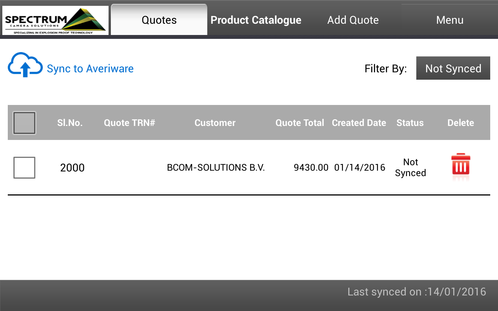Click the quote total 9430.00
The width and height of the screenshot is (498, 311).
coord(311,168)
